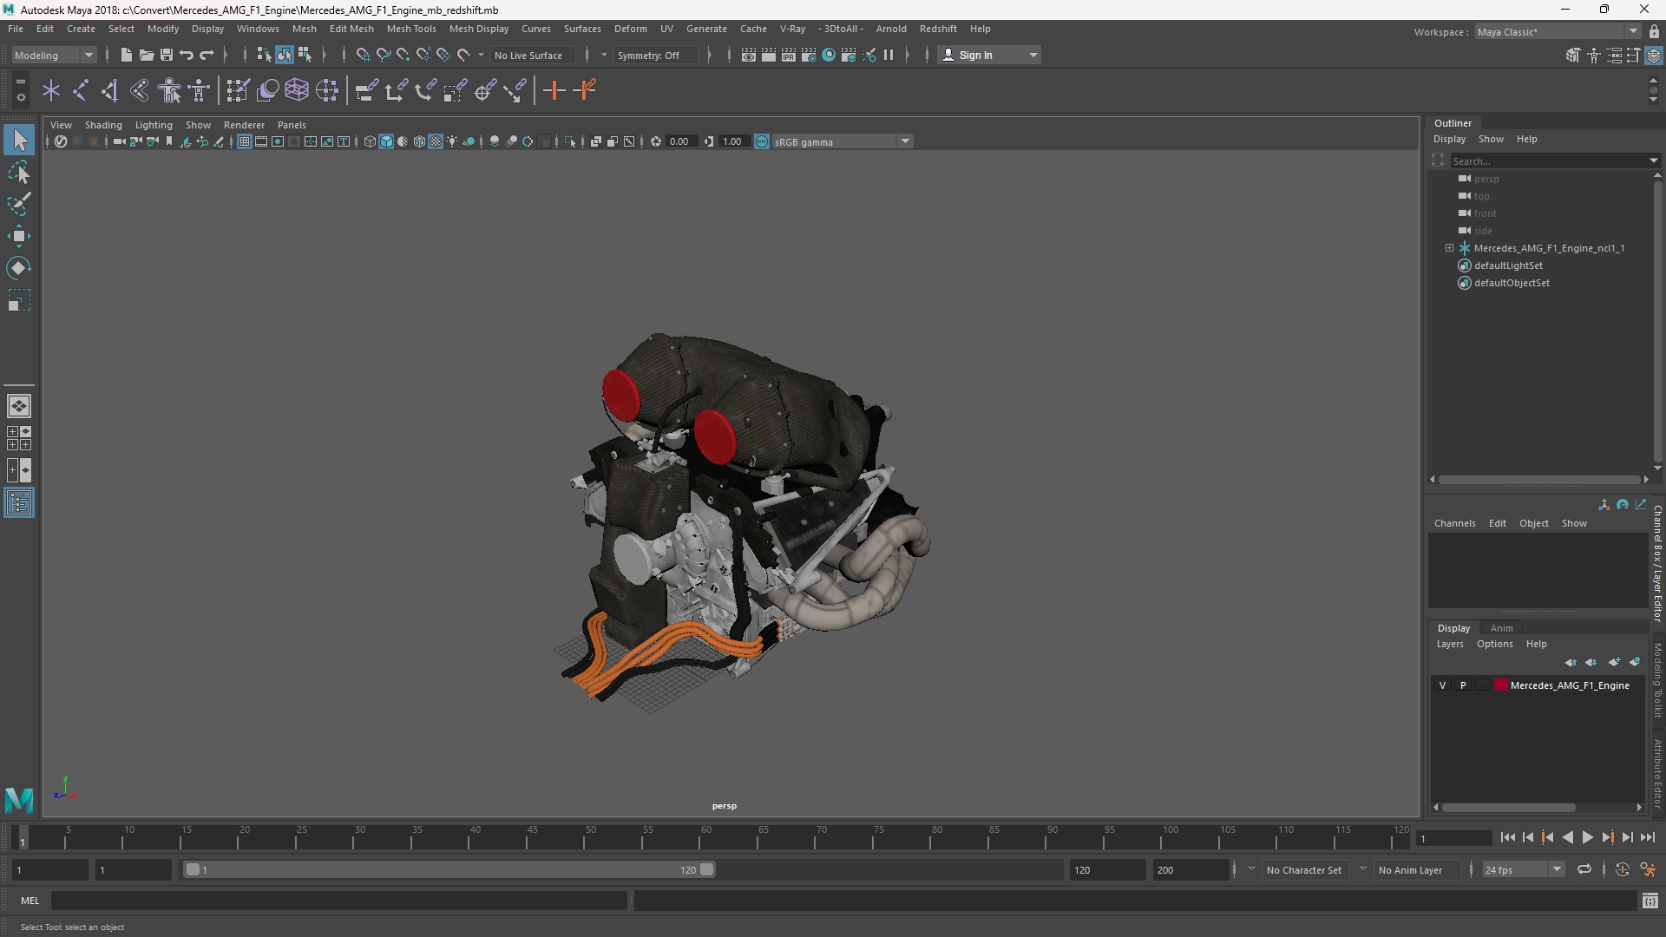The width and height of the screenshot is (1666, 937).
Task: Enable Snap to Grids magnet icon
Action: coord(363,55)
